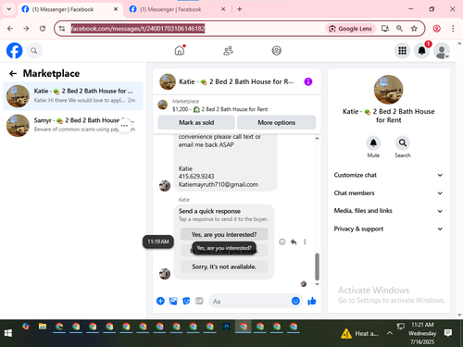Mute the conversation with bell icon
Screen dimensions: 463x347
coord(373,143)
